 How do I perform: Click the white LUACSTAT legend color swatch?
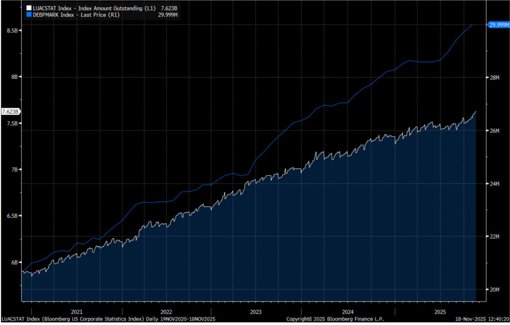click(28, 8)
